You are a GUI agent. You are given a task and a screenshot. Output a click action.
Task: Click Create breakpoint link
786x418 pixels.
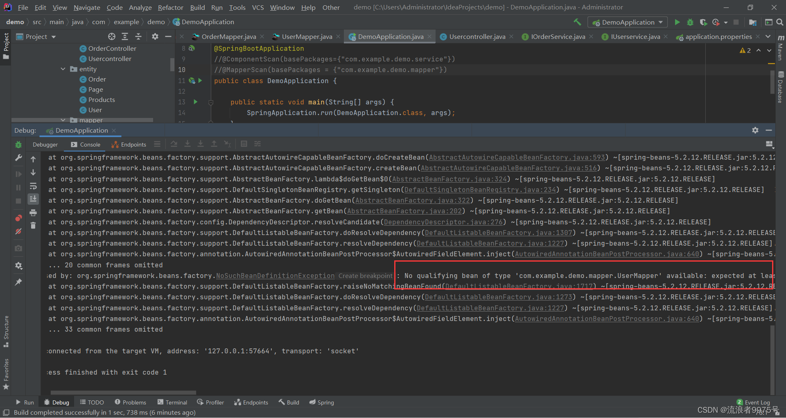(365, 276)
